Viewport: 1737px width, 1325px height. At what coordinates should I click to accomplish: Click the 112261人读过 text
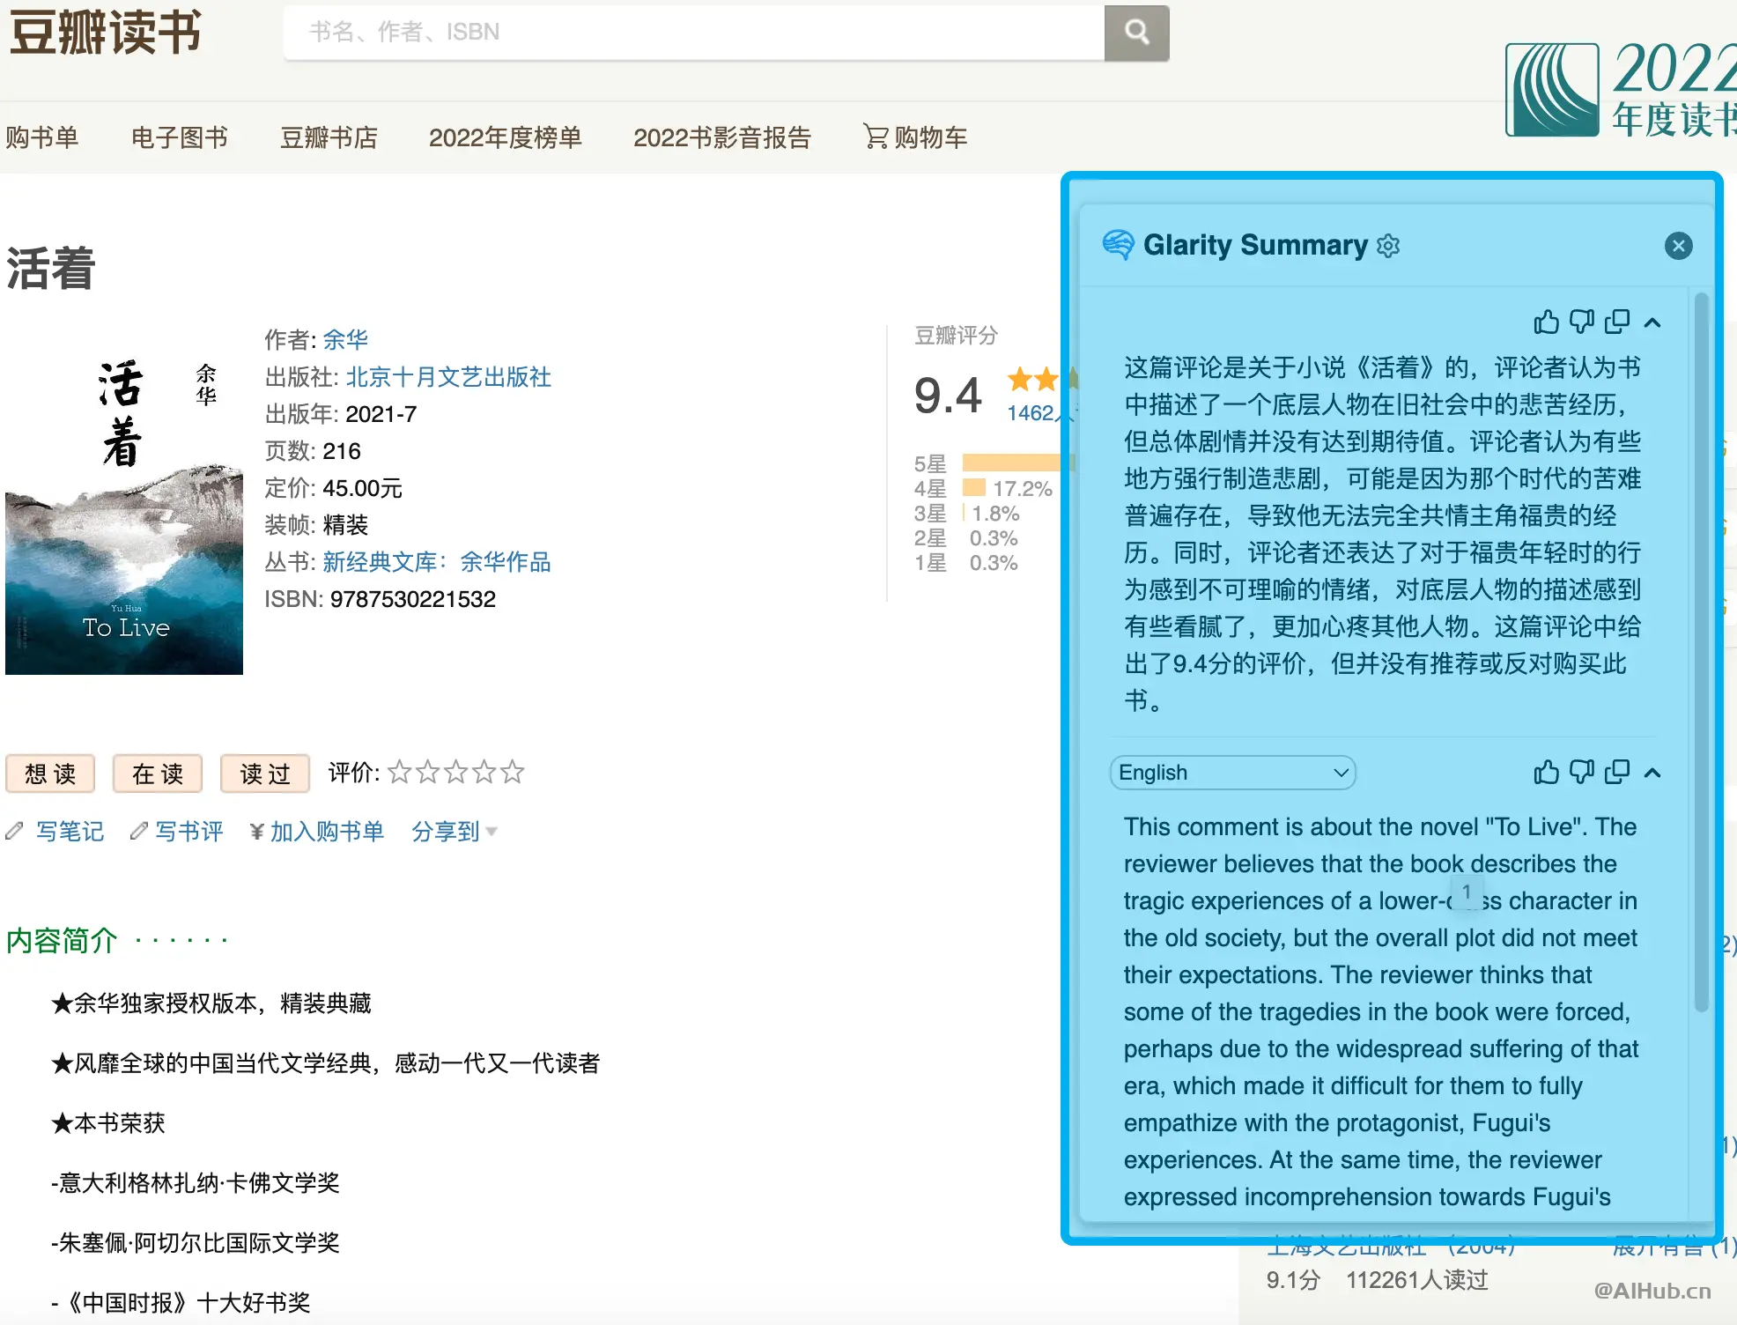1417,1280
